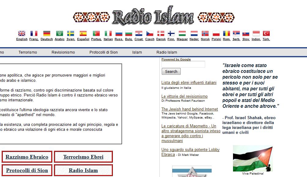
Task: Pick the Türk flag icon
Action: click(x=266, y=33)
